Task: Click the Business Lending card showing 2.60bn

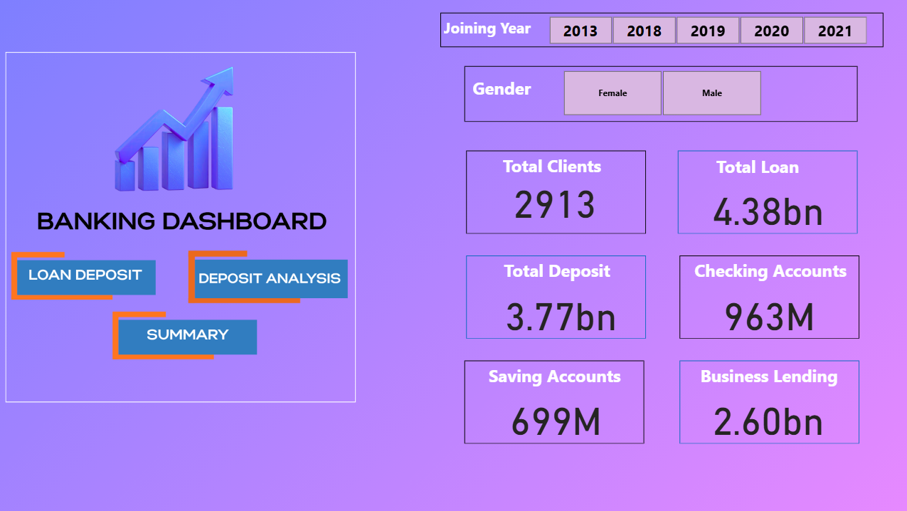Action: tap(768, 401)
